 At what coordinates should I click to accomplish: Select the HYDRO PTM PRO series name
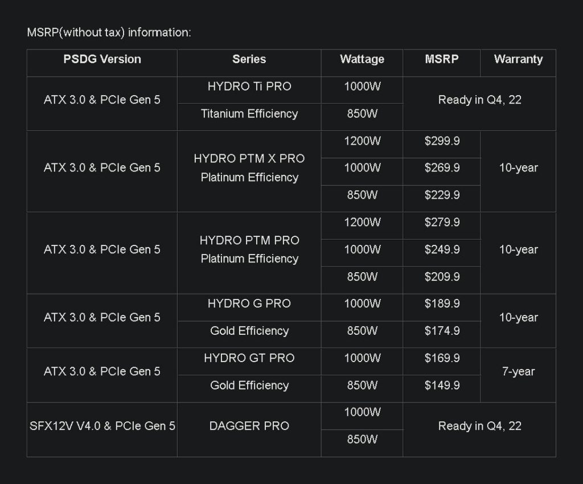coord(249,240)
